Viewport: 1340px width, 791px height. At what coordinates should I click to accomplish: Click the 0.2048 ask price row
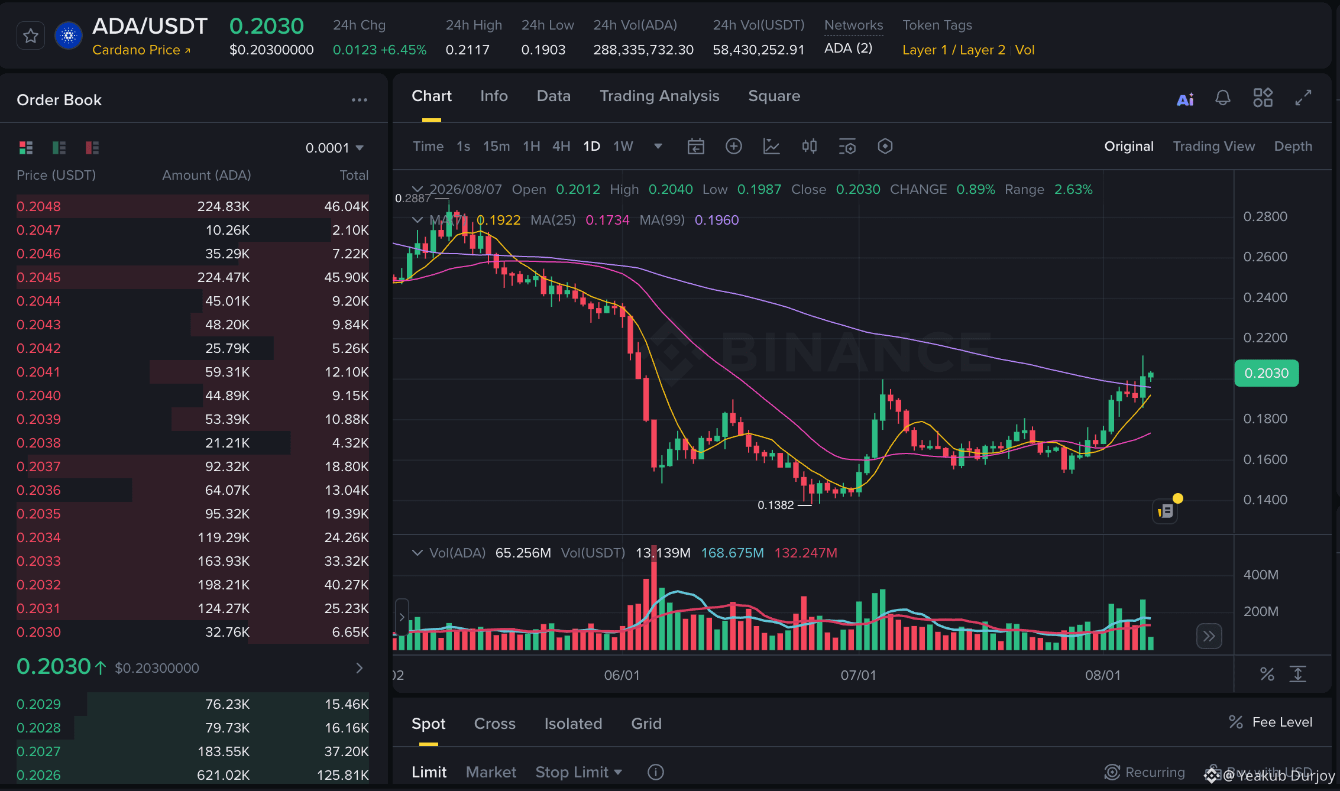193,206
